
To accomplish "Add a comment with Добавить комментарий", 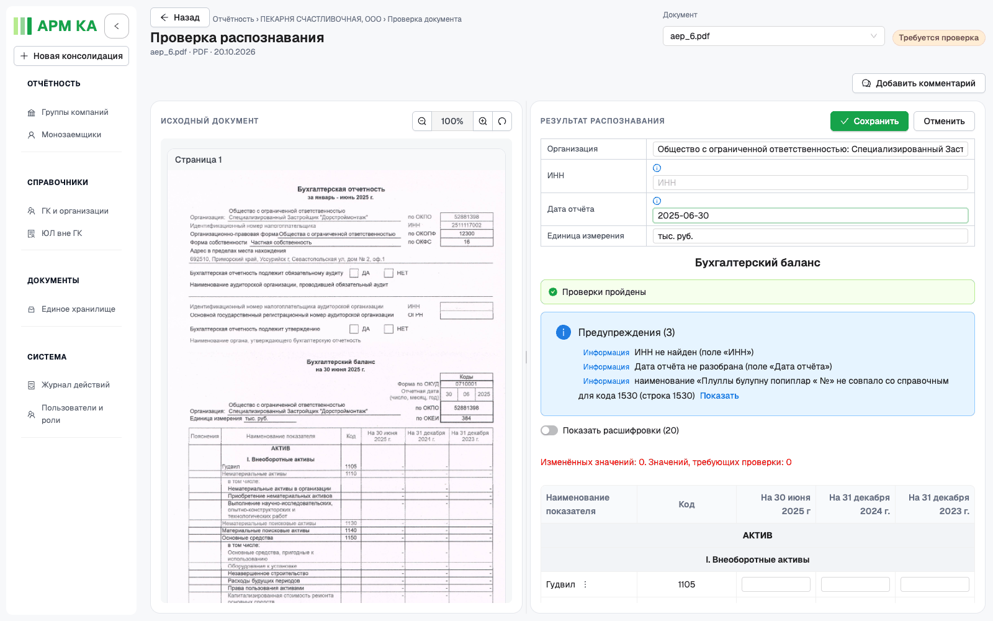I will [x=919, y=83].
